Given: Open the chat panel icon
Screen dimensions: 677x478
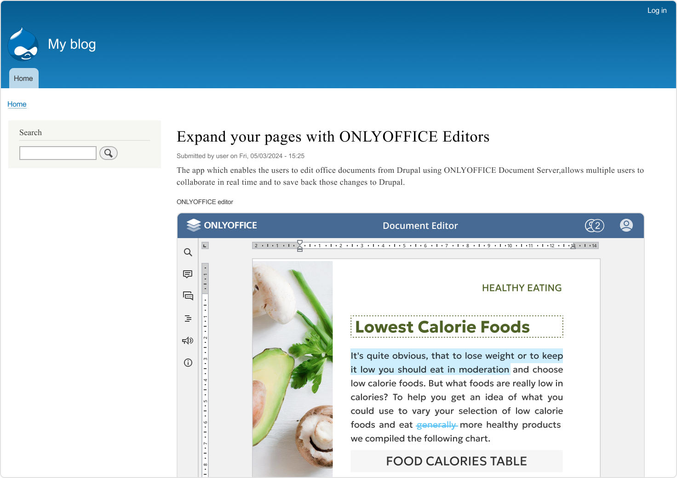Looking at the screenshot, I should click(x=188, y=296).
